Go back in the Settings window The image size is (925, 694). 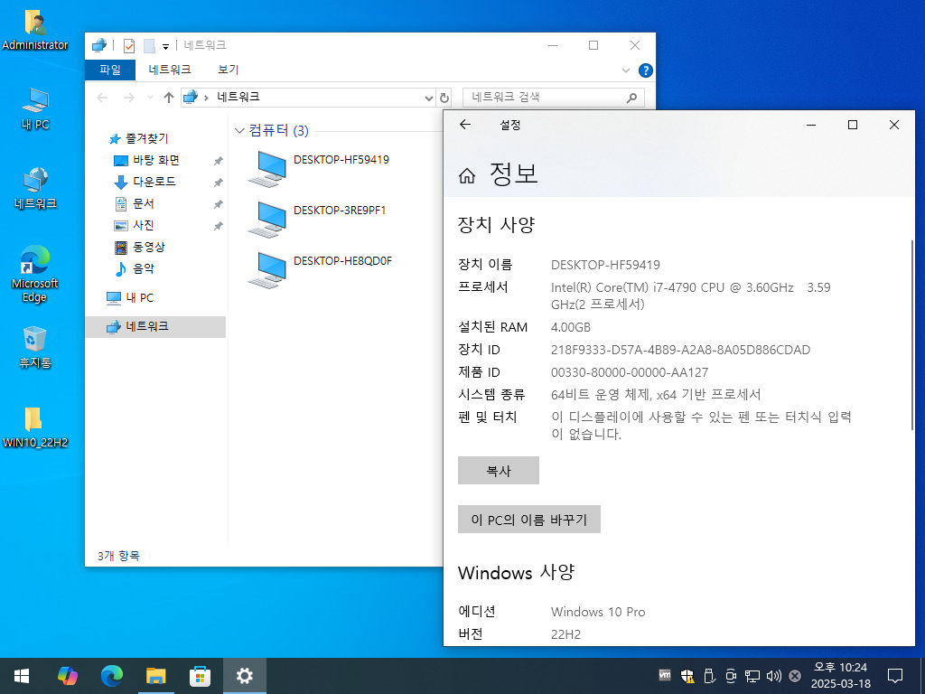pos(465,125)
